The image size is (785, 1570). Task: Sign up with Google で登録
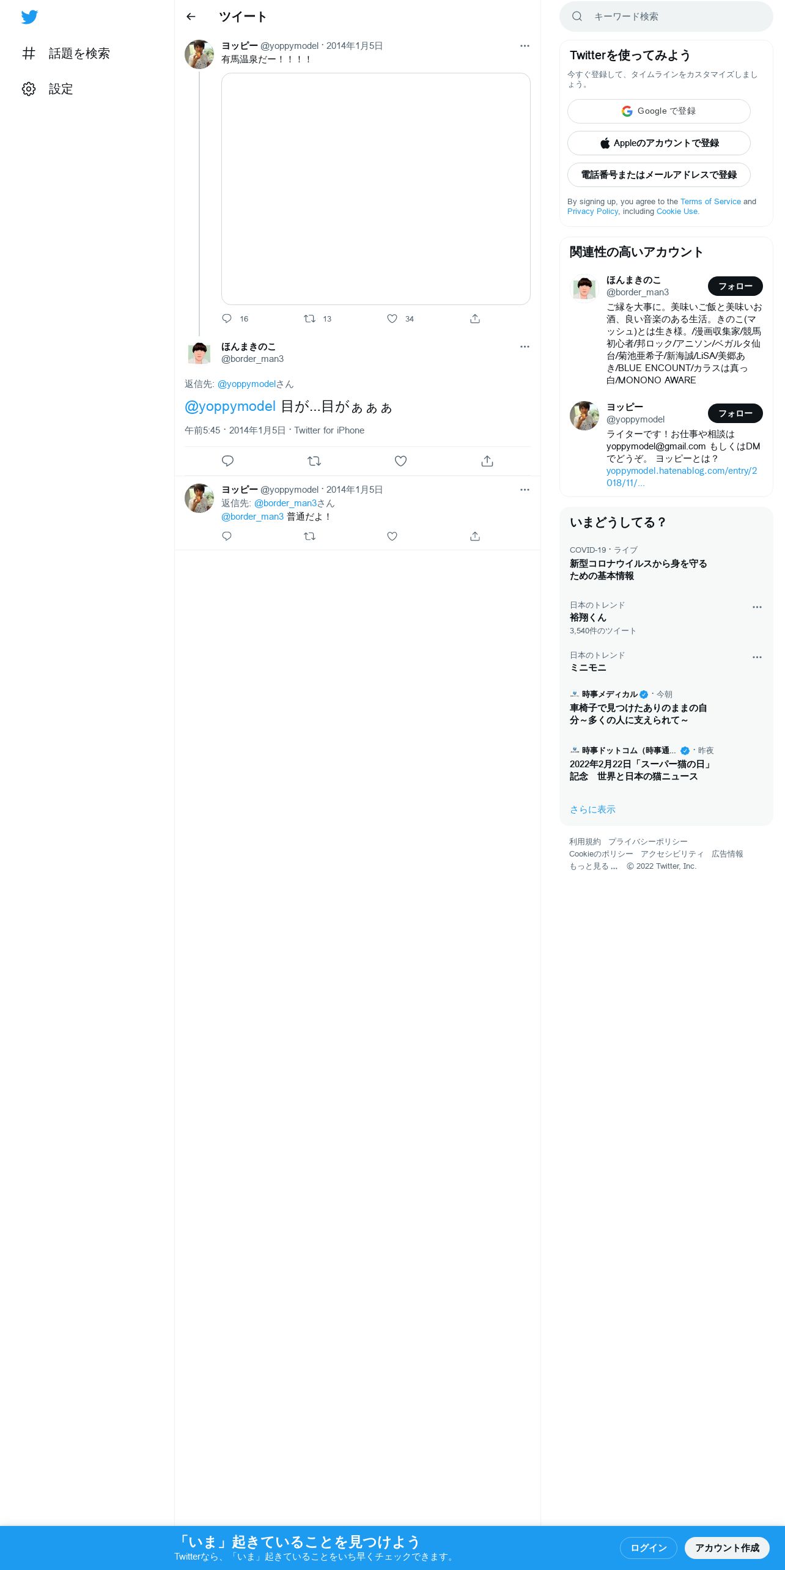point(658,111)
